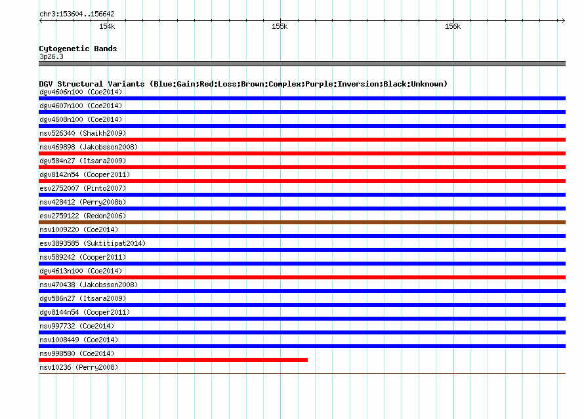584x419 pixels.
Task: Select the blue bar under nsv589242
Action: point(302,264)
